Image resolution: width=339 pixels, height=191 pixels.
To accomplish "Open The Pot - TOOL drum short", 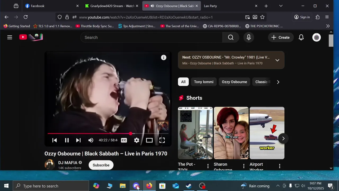I will tap(195, 133).
